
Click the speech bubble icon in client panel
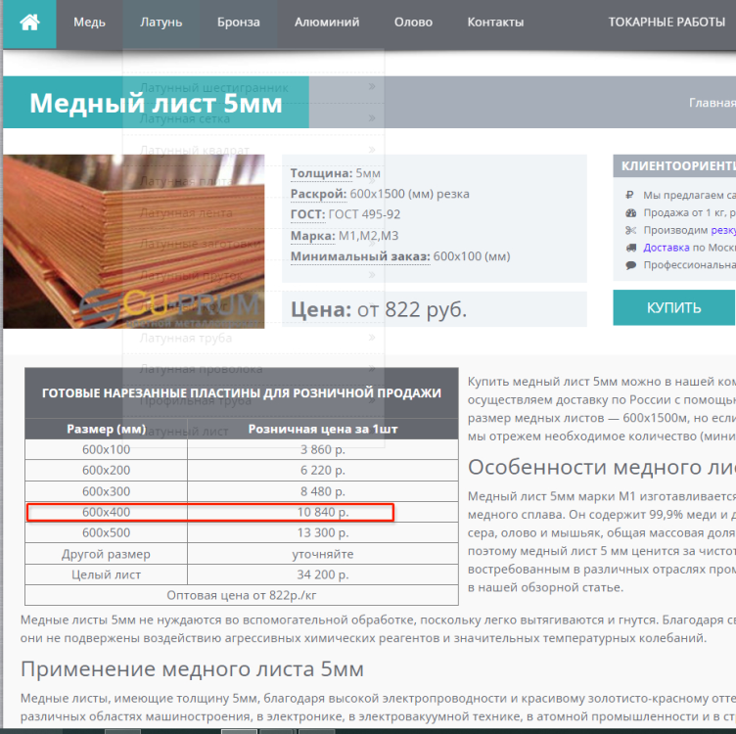point(630,265)
